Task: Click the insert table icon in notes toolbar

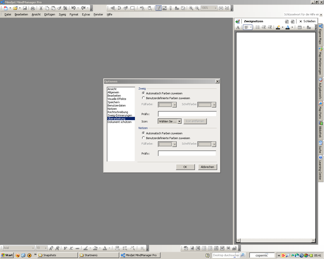Action: point(300,27)
